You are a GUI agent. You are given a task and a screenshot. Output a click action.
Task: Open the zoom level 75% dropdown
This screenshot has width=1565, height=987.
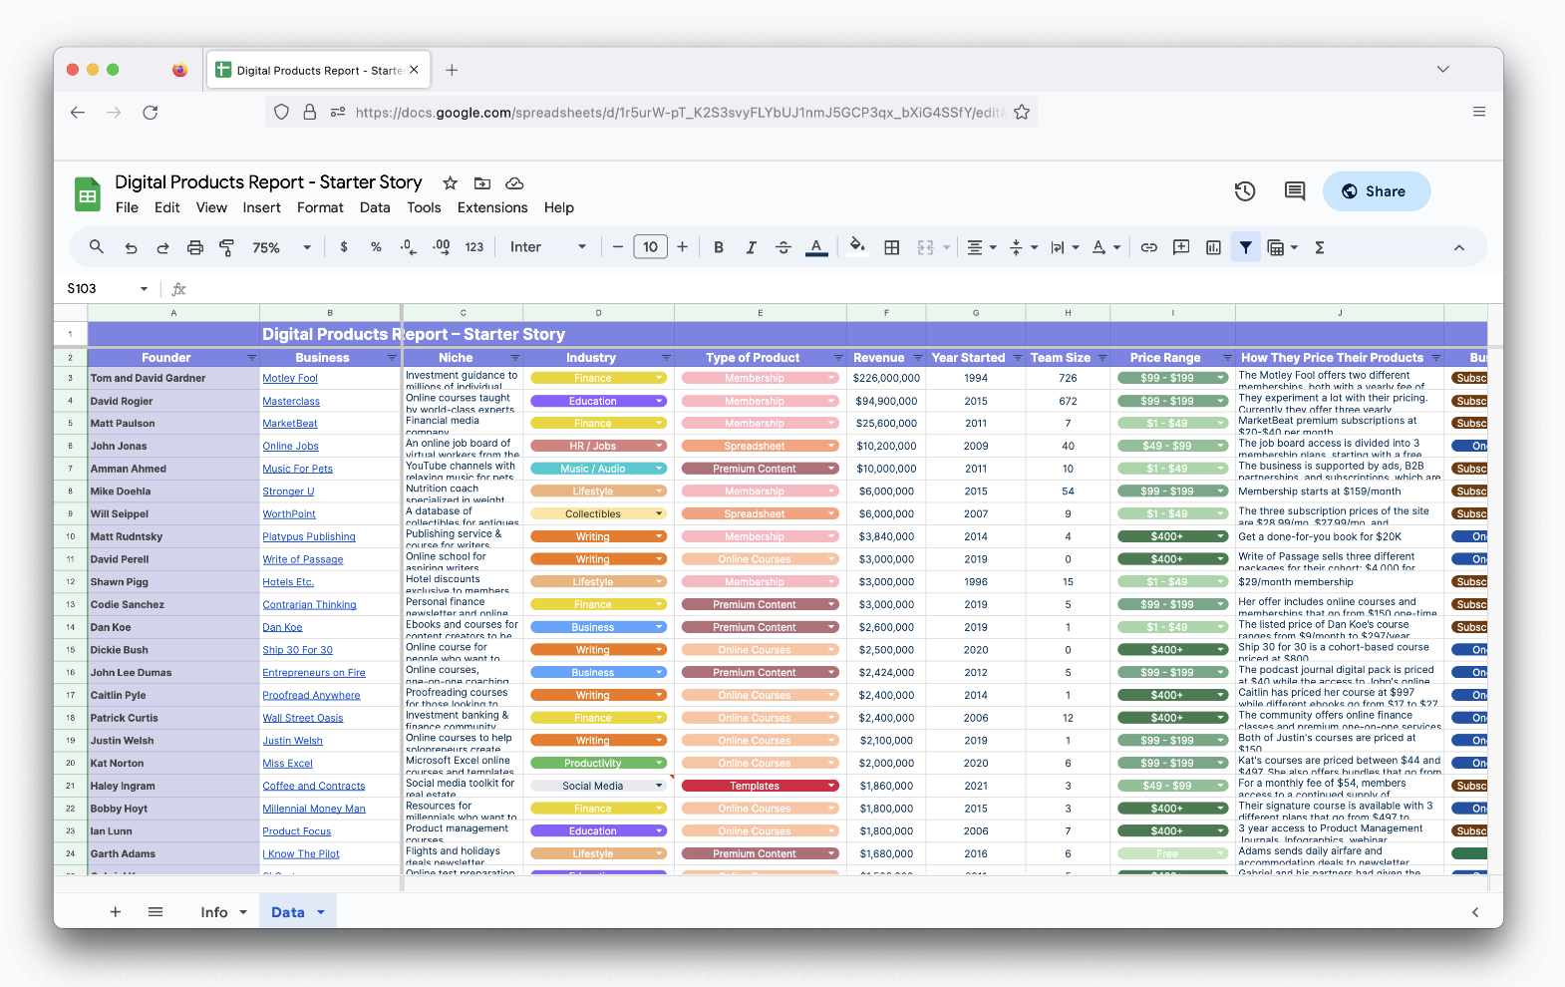click(282, 247)
